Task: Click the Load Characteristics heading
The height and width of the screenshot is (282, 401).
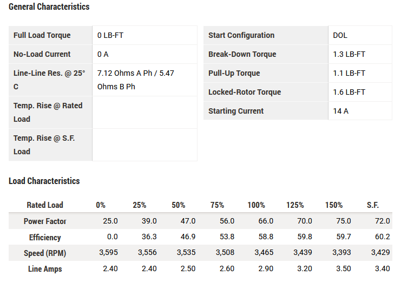Action: [44, 181]
